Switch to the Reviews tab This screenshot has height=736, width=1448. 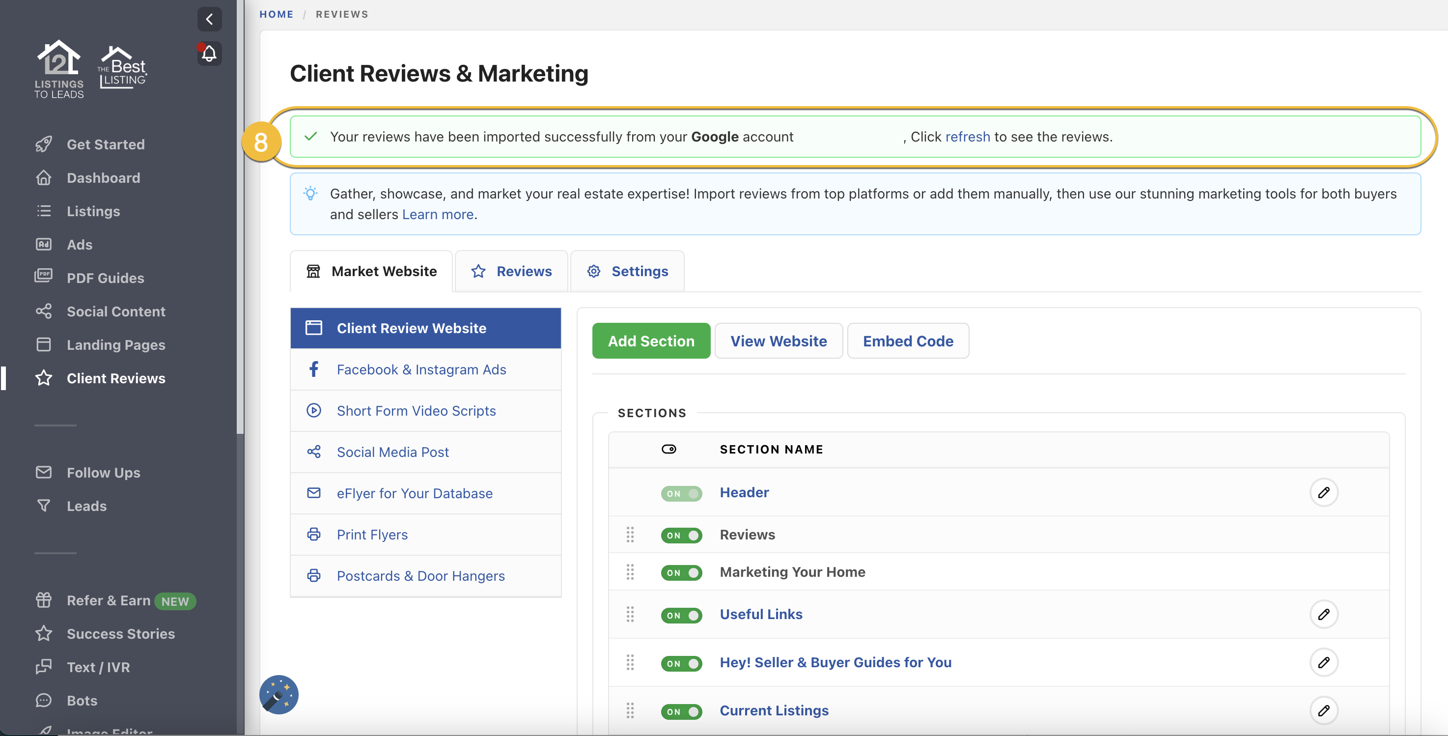[x=511, y=271]
